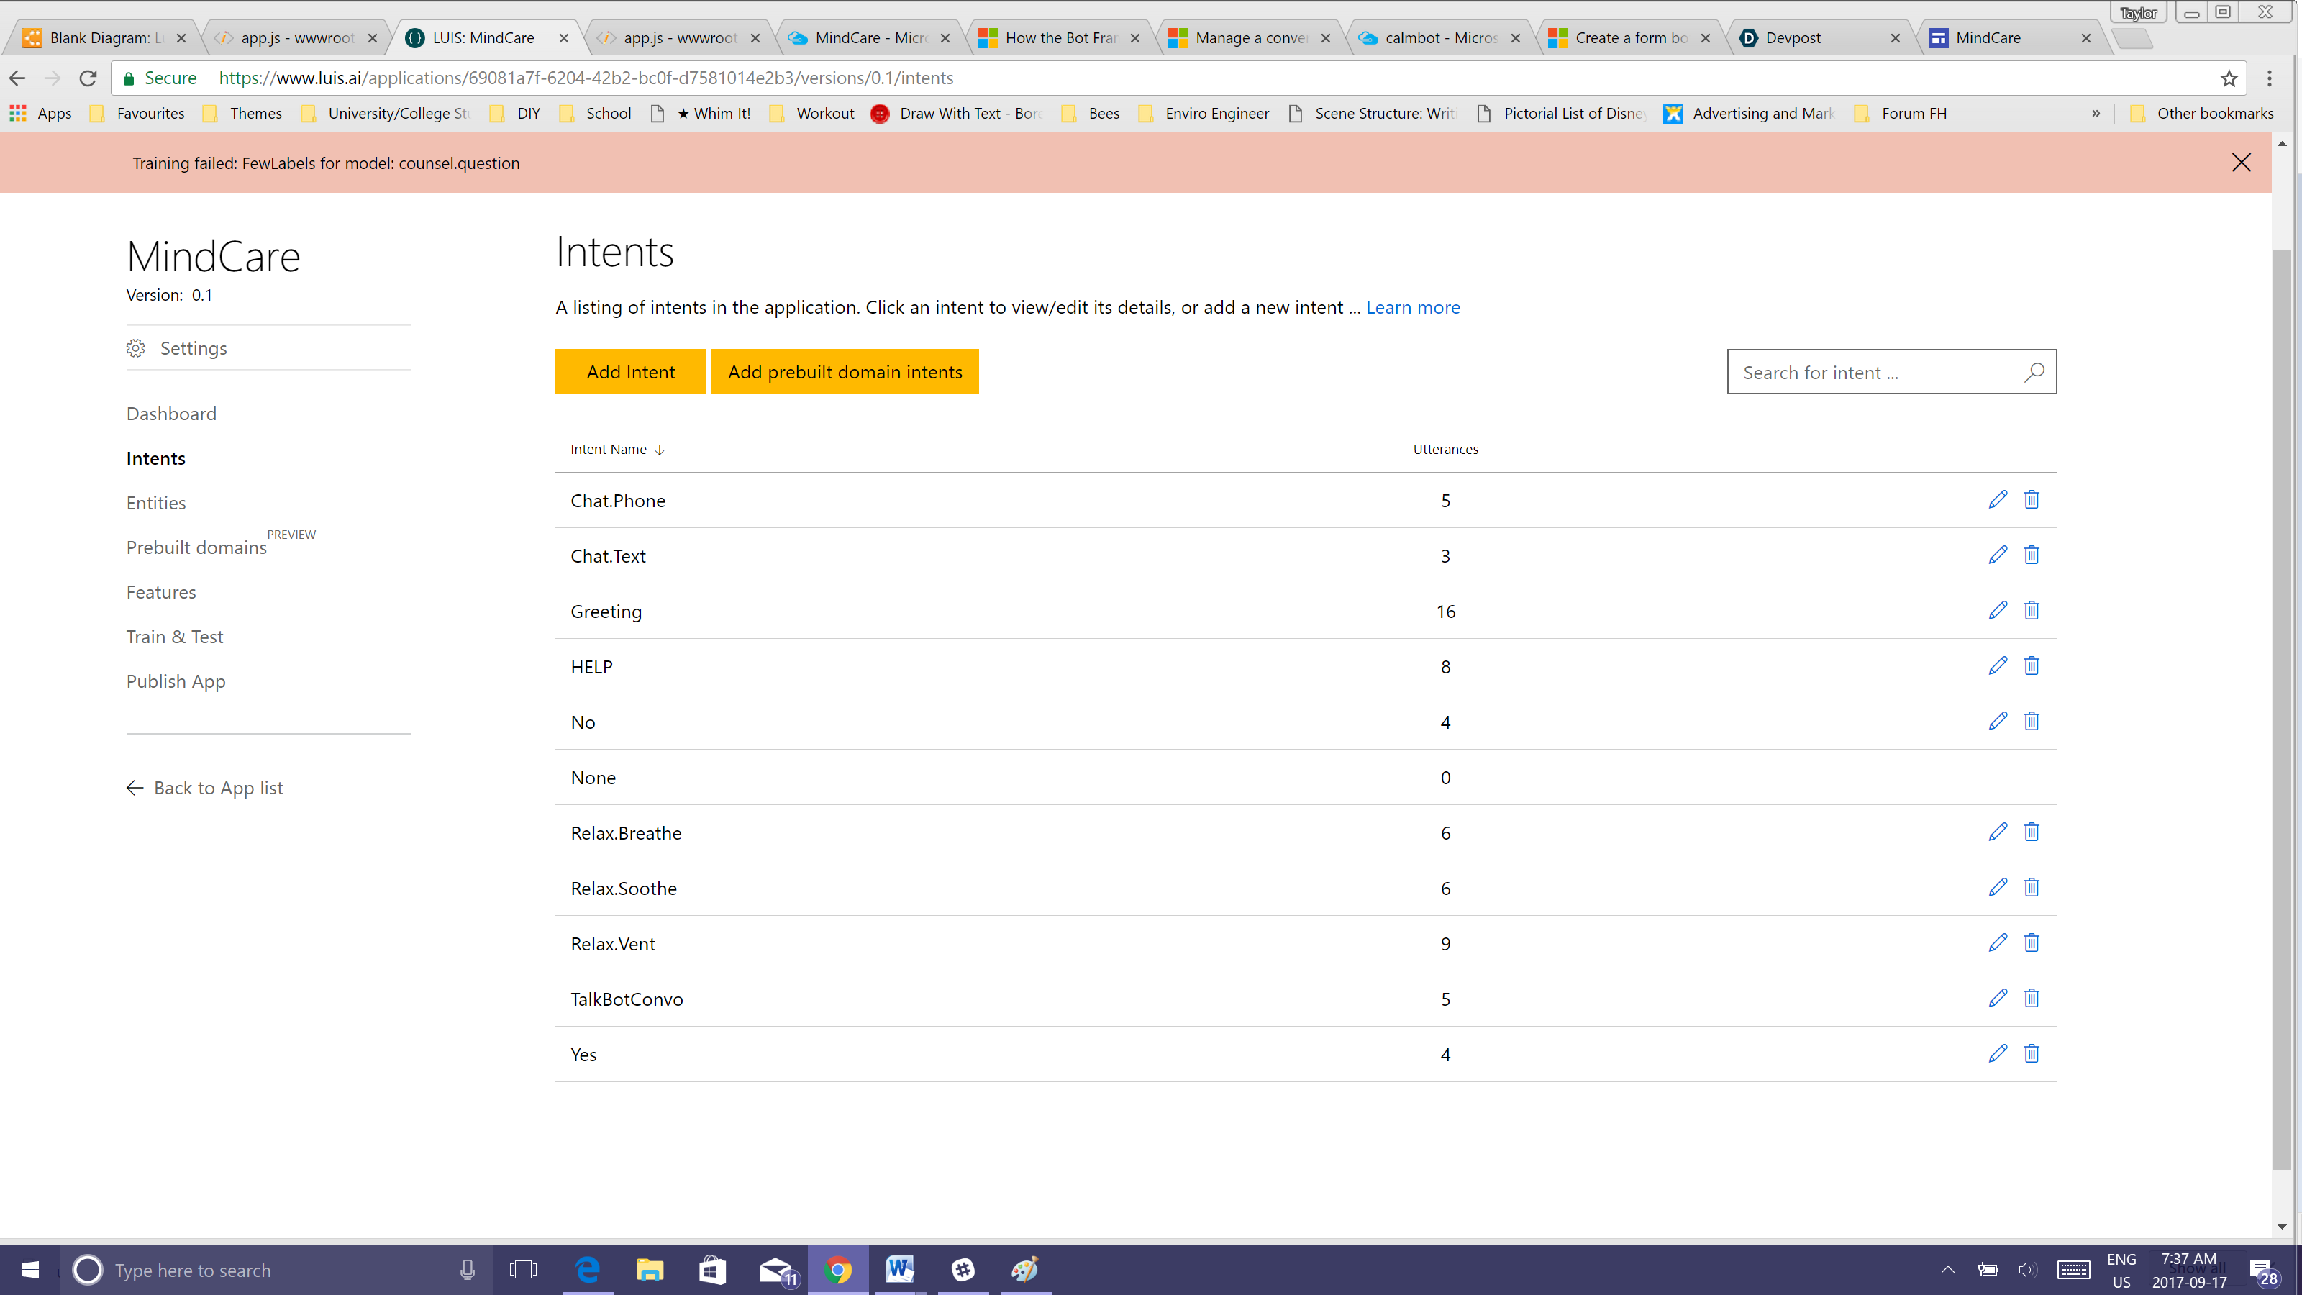2302x1295 pixels.
Task: Sort by Intent Name column arrow
Action: coord(660,450)
